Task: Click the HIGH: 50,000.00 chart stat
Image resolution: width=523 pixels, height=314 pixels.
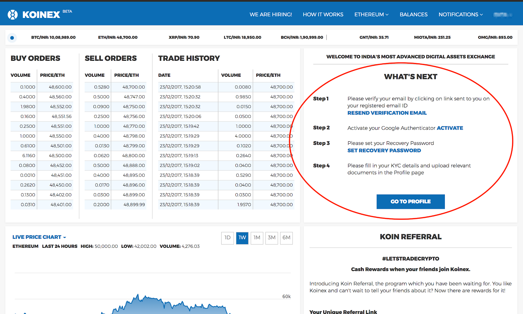Action: (x=99, y=246)
